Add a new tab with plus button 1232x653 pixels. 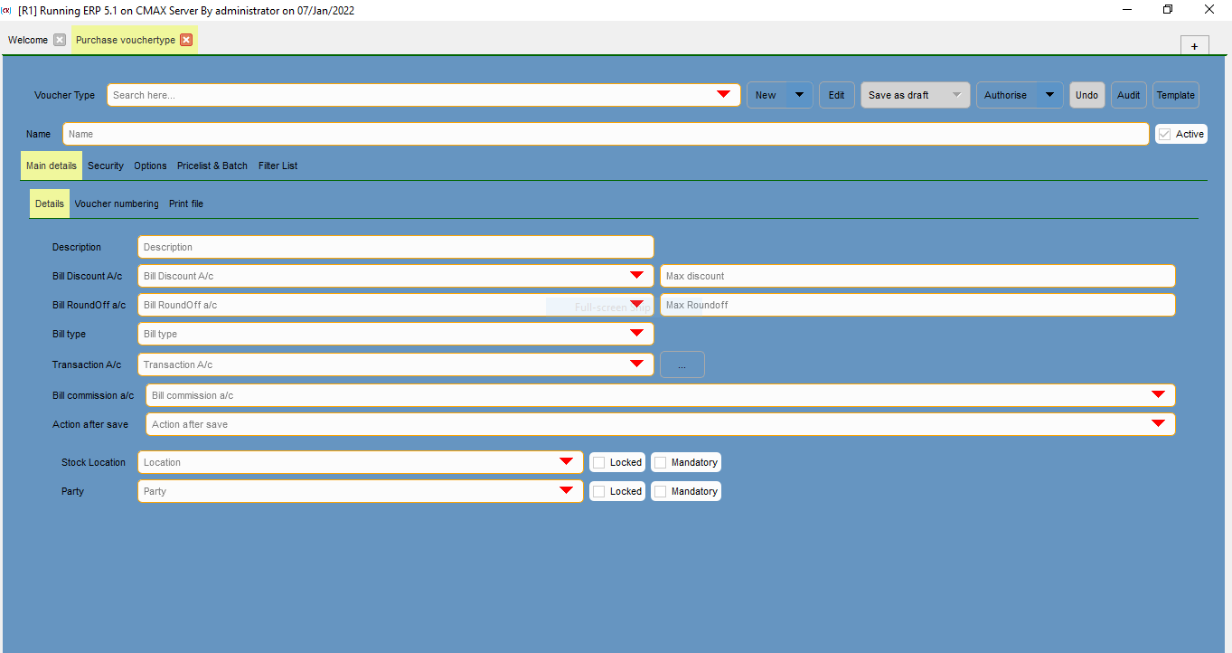coord(1194,46)
